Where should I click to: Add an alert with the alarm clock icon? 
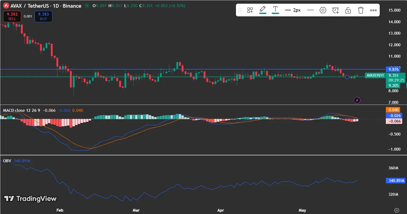coord(336,10)
